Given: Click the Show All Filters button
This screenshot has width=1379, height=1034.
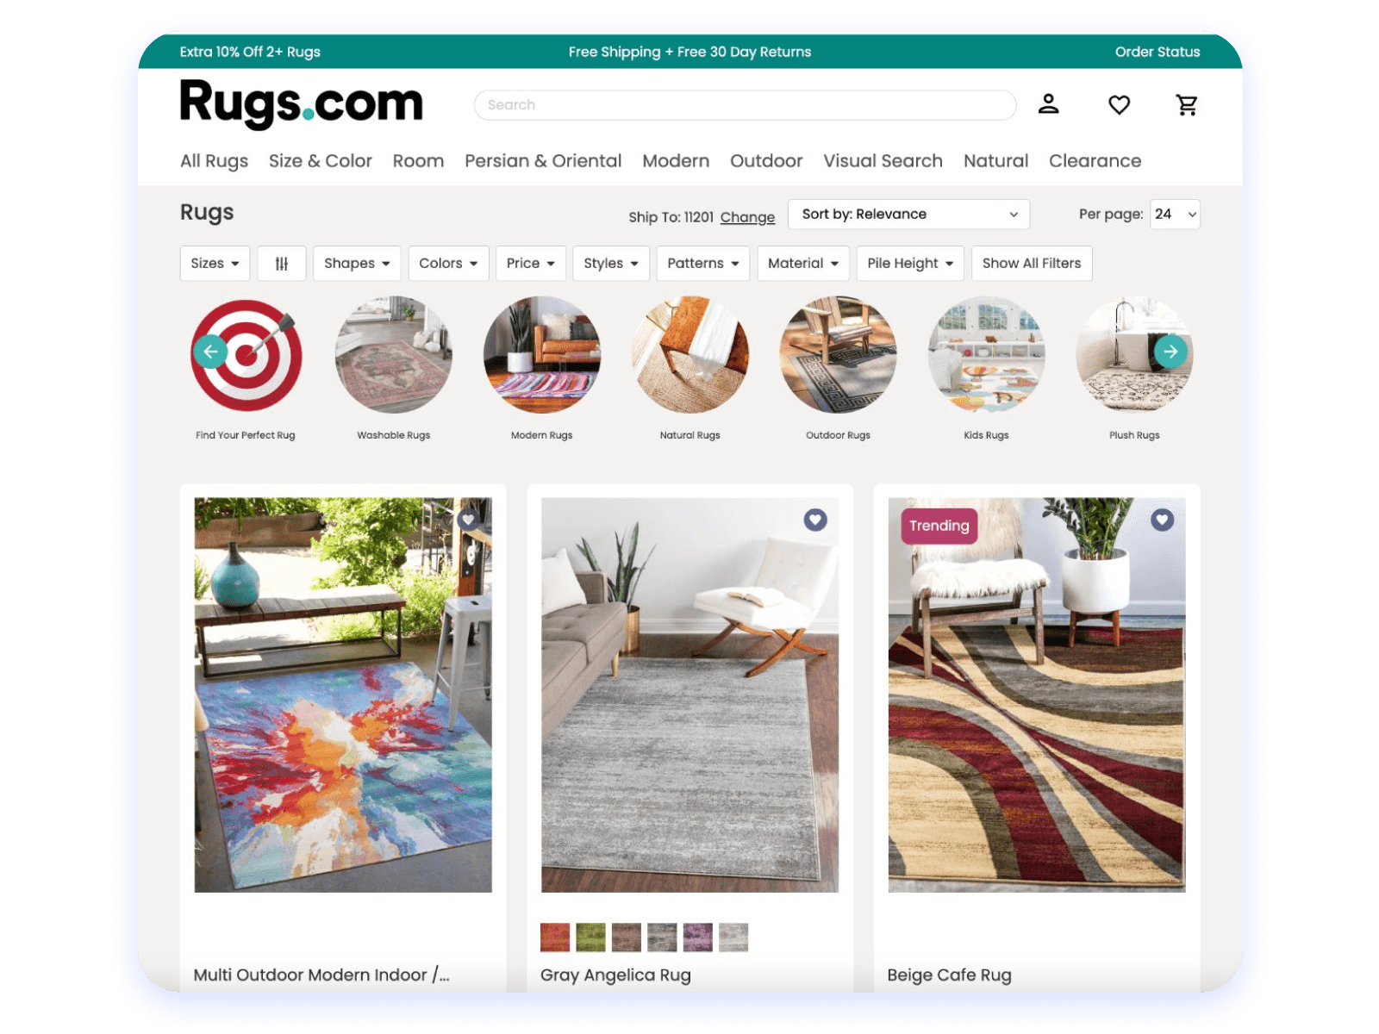Looking at the screenshot, I should (1032, 263).
